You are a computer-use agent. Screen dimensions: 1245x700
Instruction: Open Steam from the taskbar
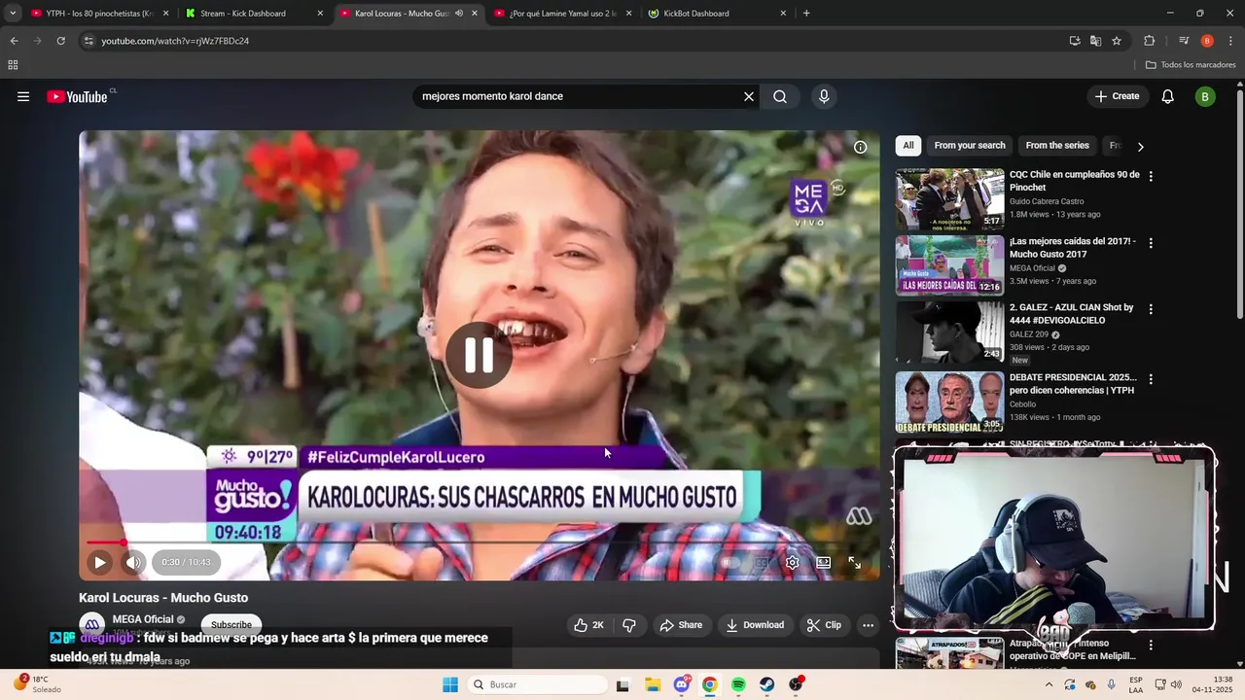(x=767, y=684)
